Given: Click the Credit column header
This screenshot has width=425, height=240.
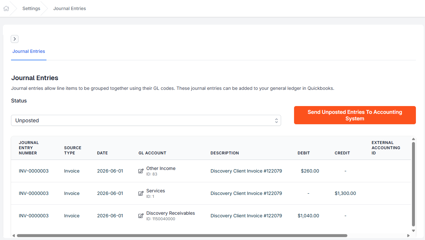Looking at the screenshot, I should (x=342, y=153).
